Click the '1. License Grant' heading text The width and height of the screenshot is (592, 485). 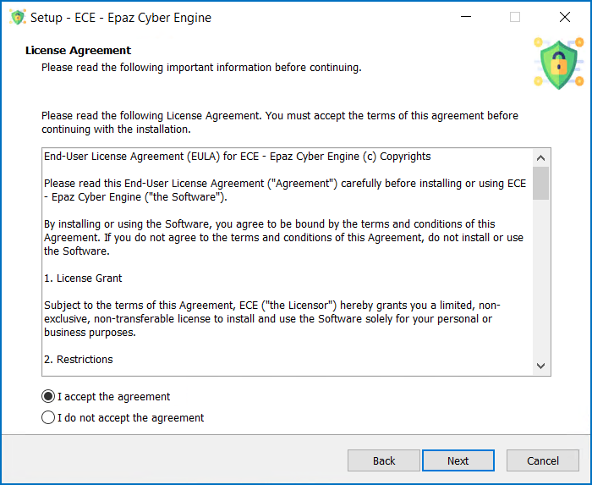tap(83, 278)
